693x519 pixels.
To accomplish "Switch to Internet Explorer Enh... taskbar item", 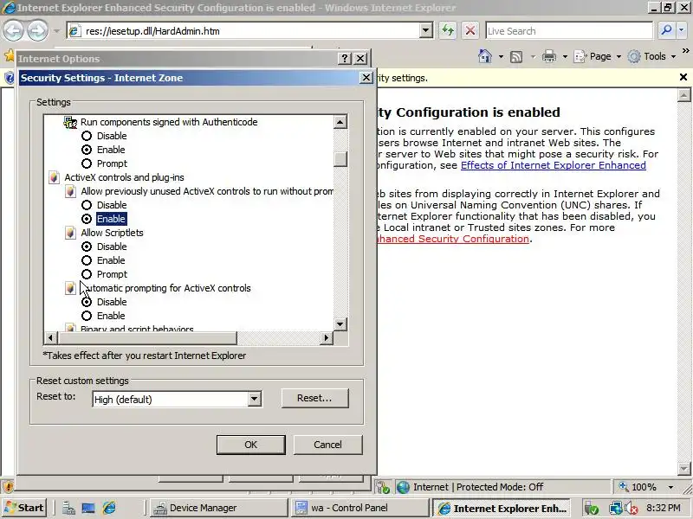I will [502, 508].
